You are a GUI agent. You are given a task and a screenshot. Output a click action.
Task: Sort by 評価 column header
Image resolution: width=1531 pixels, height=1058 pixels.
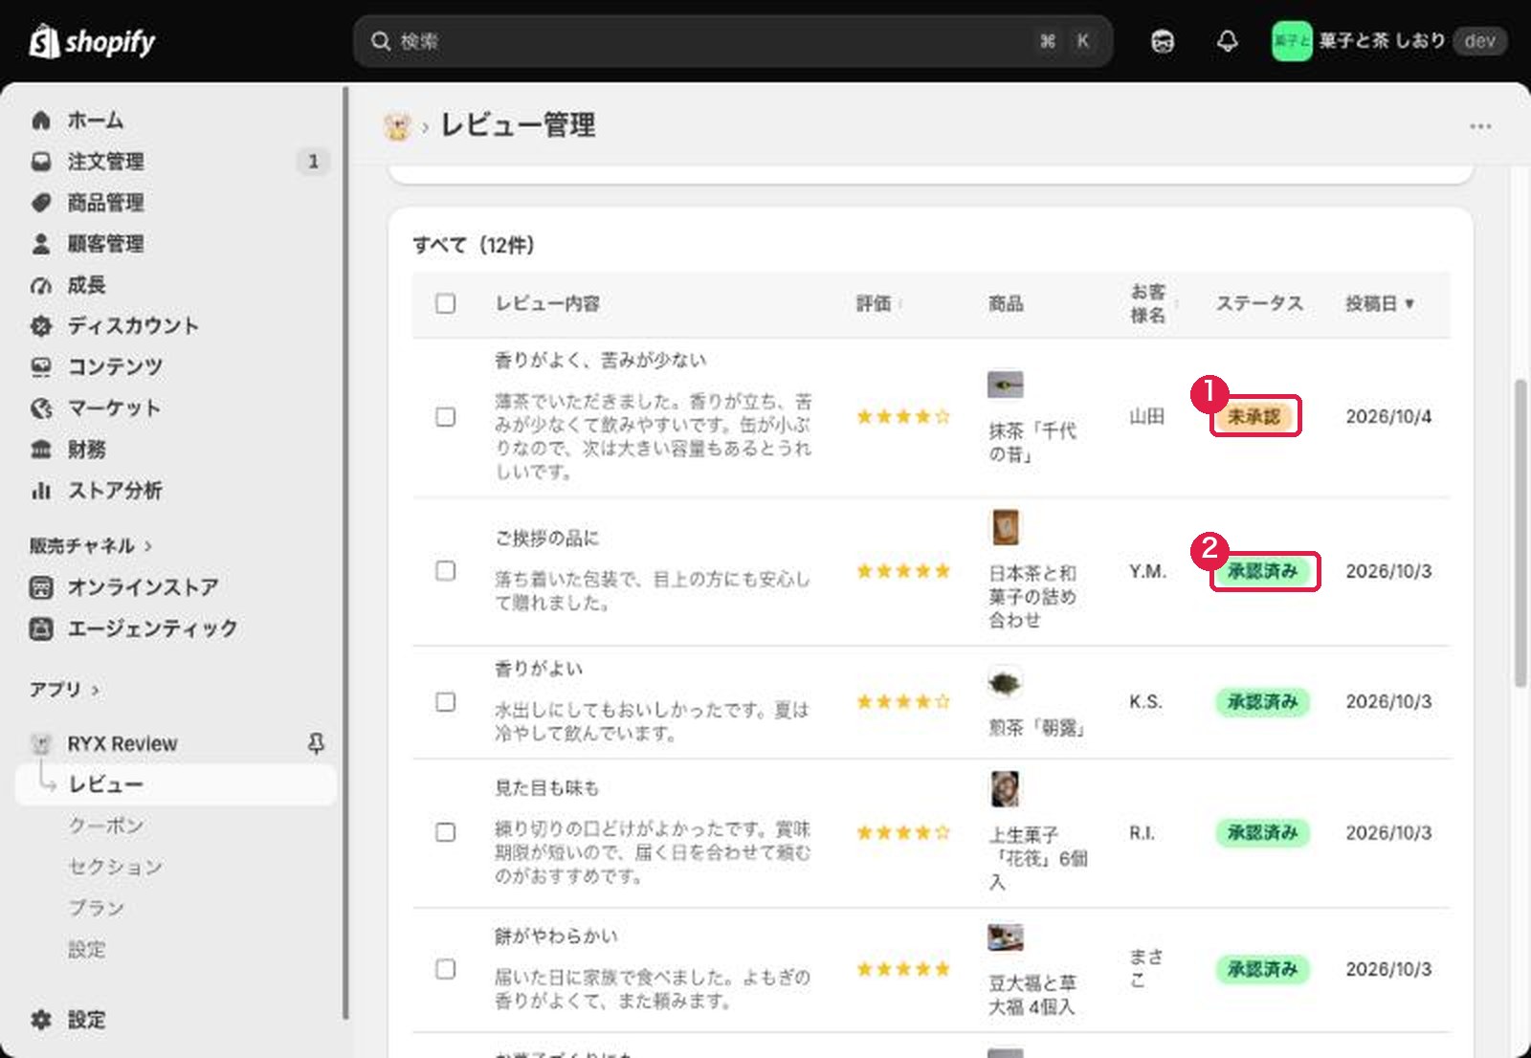coord(878,303)
